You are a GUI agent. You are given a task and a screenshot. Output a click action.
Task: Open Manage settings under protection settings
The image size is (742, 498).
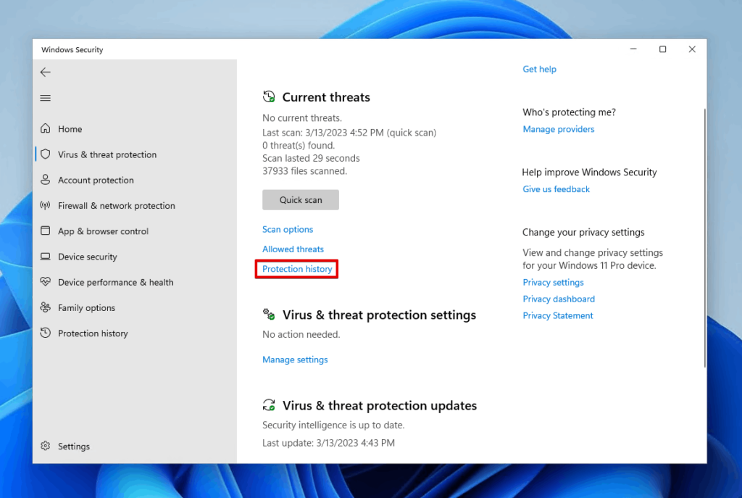tap(295, 359)
